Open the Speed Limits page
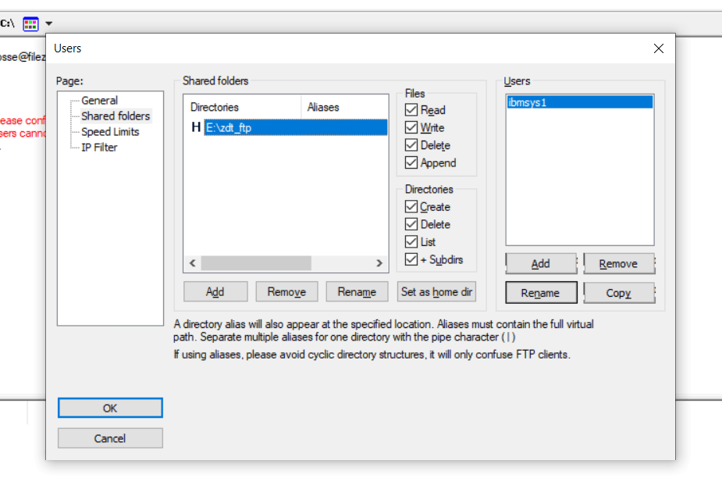Image resolution: width=722 pixels, height=478 pixels. tap(110, 132)
